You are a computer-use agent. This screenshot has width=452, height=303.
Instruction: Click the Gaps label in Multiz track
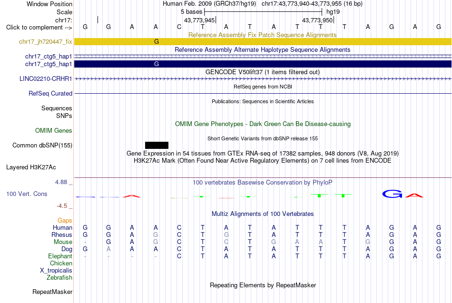65,221
